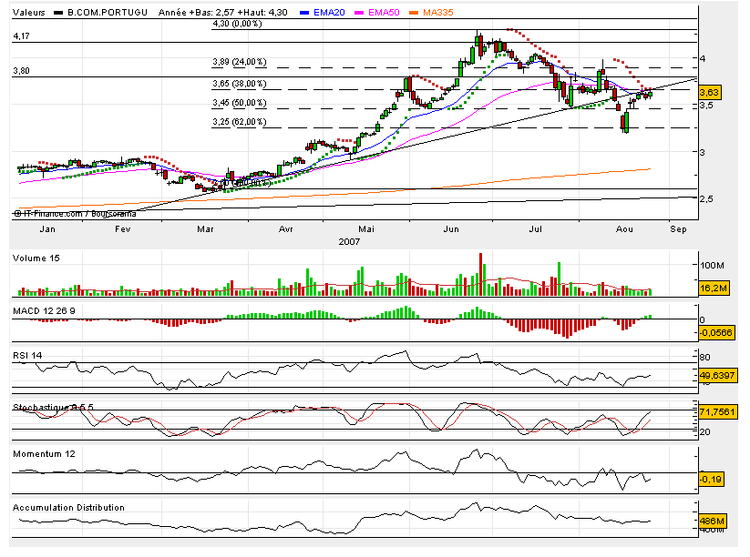The height and width of the screenshot is (557, 750).
Task: Click the 'Accumulation Distribution' panel title
Action: click(x=68, y=507)
